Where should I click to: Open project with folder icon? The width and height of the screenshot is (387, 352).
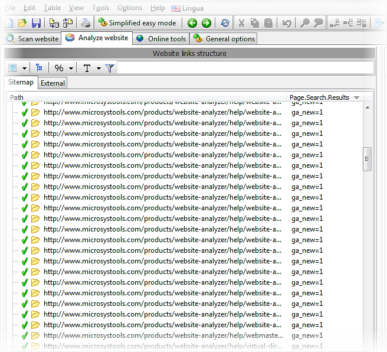22,23
